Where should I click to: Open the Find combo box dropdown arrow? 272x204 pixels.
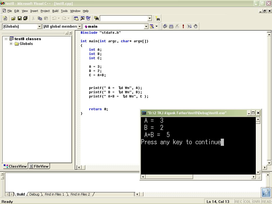tap(150, 18)
